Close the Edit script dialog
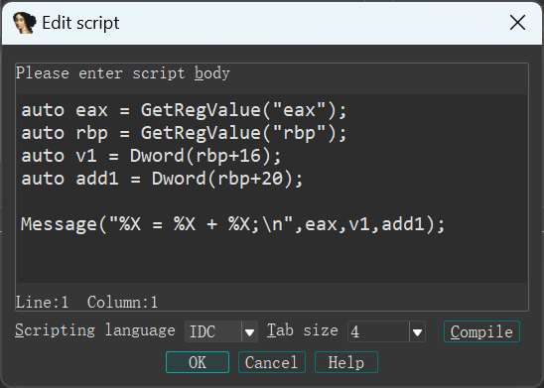The height and width of the screenshot is (388, 544). click(517, 23)
